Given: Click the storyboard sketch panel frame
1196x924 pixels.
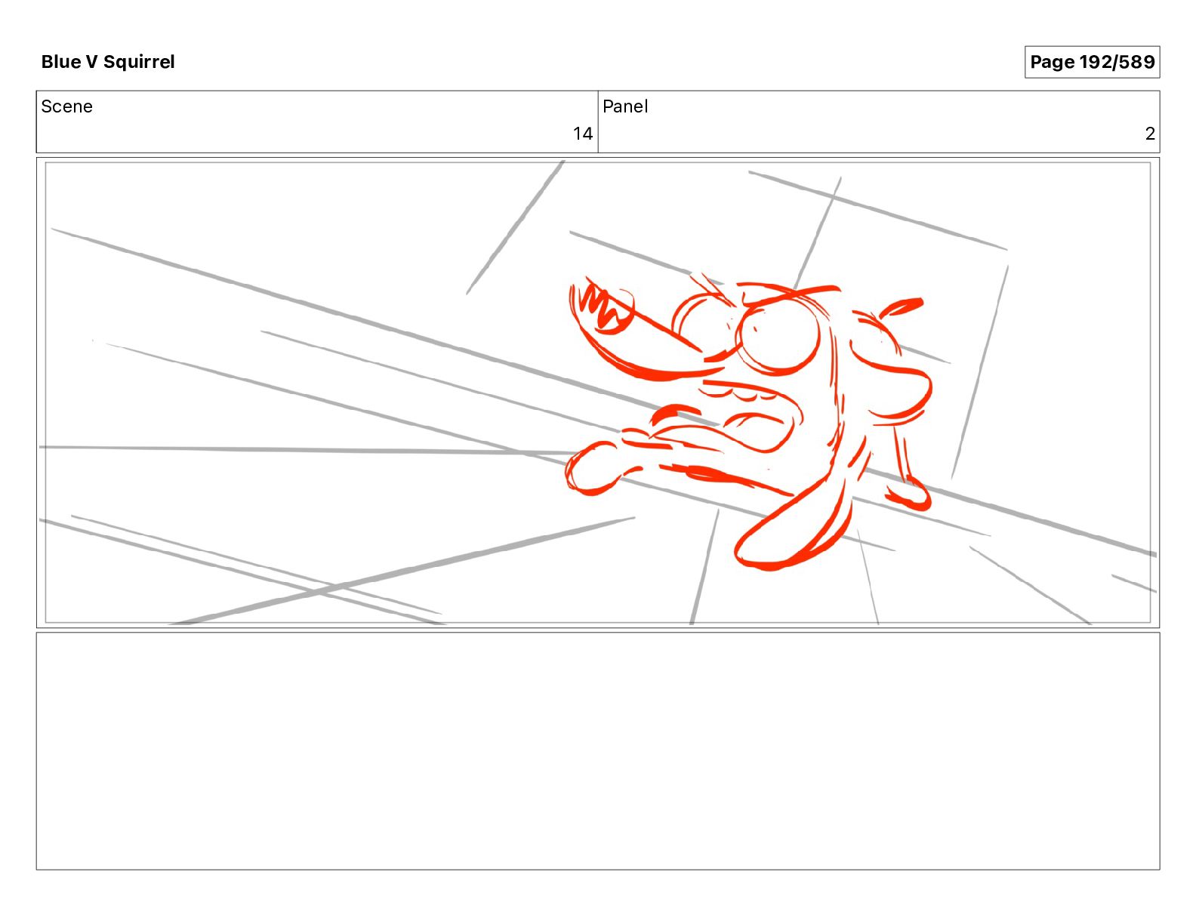Looking at the screenshot, I should pos(598,393).
